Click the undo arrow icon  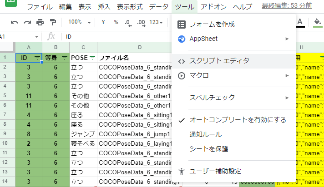click(14, 22)
